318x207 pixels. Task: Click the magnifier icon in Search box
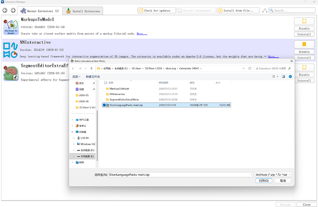click(271, 10)
